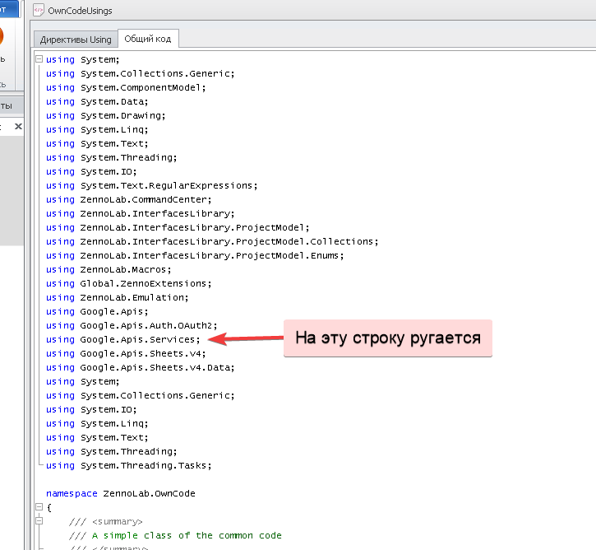Click the line using ZennoLab.InterfacesLibrary.ProjectModel;
Screen dimensions: 596x550
(178, 227)
